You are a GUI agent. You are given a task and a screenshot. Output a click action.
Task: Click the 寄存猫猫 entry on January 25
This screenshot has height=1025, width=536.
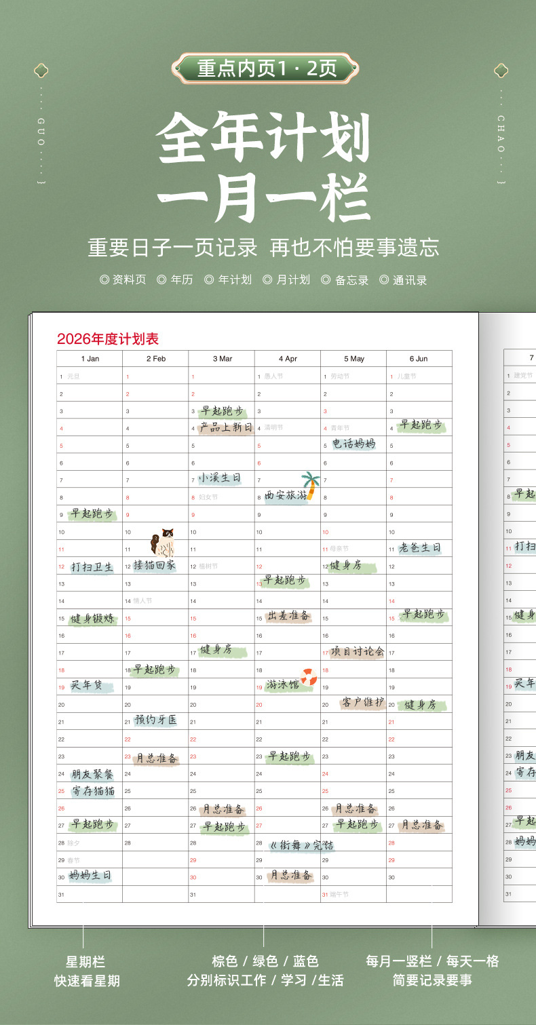click(94, 791)
